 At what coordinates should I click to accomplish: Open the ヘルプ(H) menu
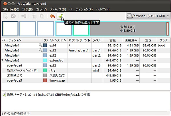103,9
